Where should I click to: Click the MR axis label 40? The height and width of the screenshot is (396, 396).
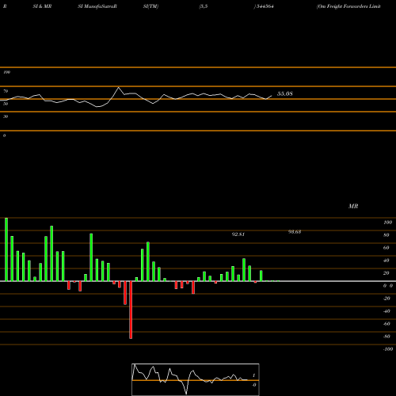coord(386,261)
